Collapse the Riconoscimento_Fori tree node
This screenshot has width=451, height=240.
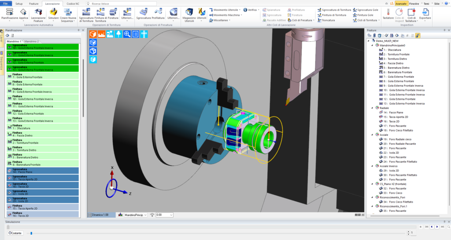click(372, 197)
